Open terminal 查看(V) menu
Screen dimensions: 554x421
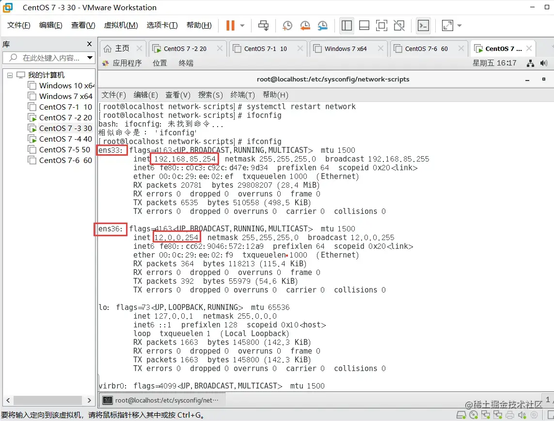pyautogui.click(x=178, y=95)
